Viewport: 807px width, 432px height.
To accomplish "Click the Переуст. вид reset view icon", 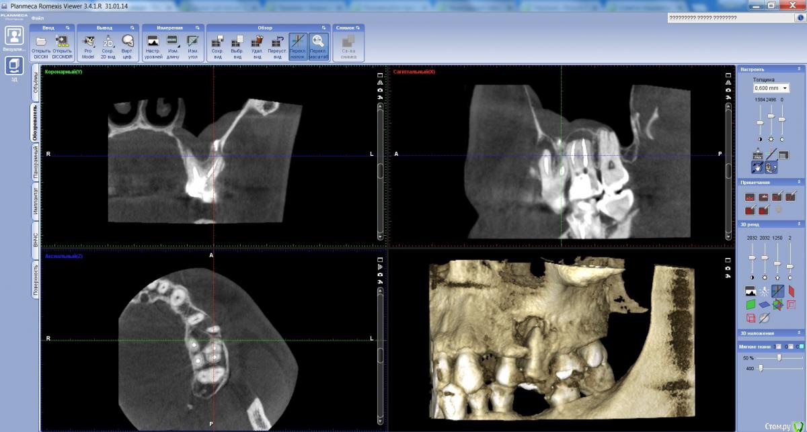I will pyautogui.click(x=277, y=42).
